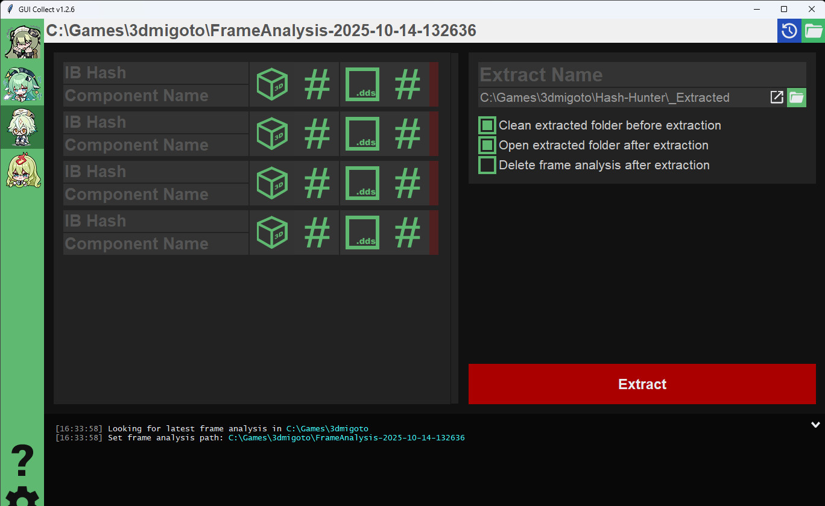Focus the Component Name field in first row
The height and width of the screenshot is (506, 825).
click(156, 96)
